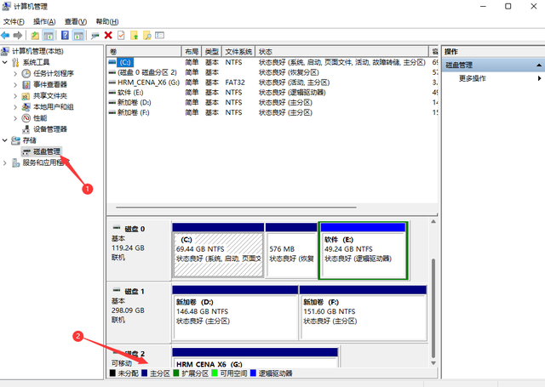This screenshot has height=387, width=545.
Task: Click the 服务和应用程序 icon
Action: pyautogui.click(x=15, y=162)
